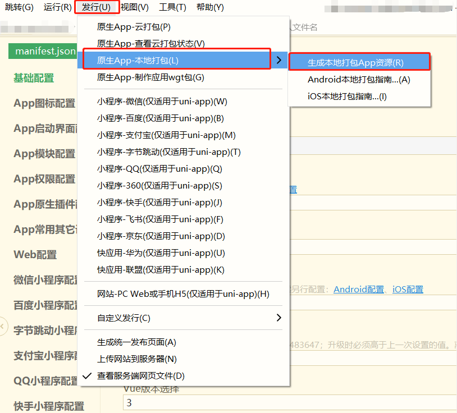Open the 运行(R) menu
This screenshot has width=457, height=413.
57,7
